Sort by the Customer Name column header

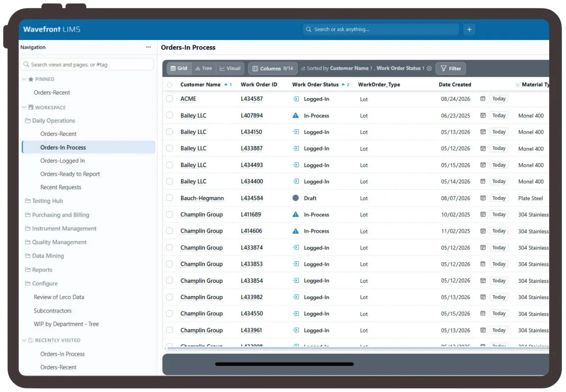(x=201, y=85)
